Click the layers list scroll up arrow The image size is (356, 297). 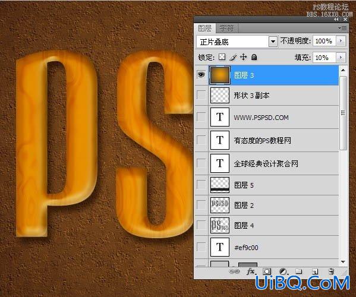344,70
